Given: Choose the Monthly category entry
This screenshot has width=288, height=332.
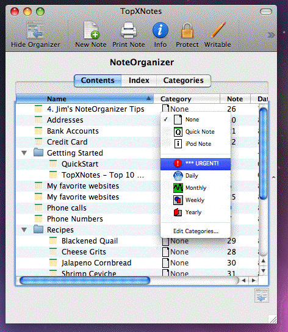Looking at the screenshot, I should point(195,188).
